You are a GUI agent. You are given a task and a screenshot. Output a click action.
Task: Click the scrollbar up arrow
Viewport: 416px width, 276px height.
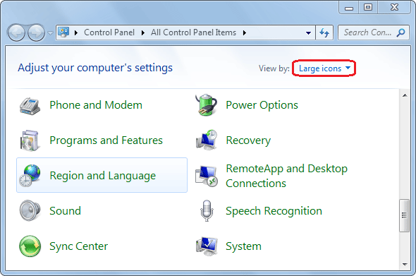click(405, 95)
